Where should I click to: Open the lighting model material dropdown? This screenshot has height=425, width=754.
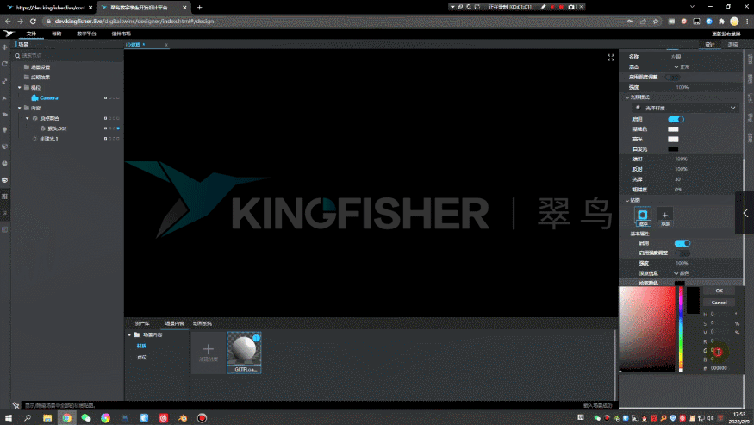(x=685, y=108)
